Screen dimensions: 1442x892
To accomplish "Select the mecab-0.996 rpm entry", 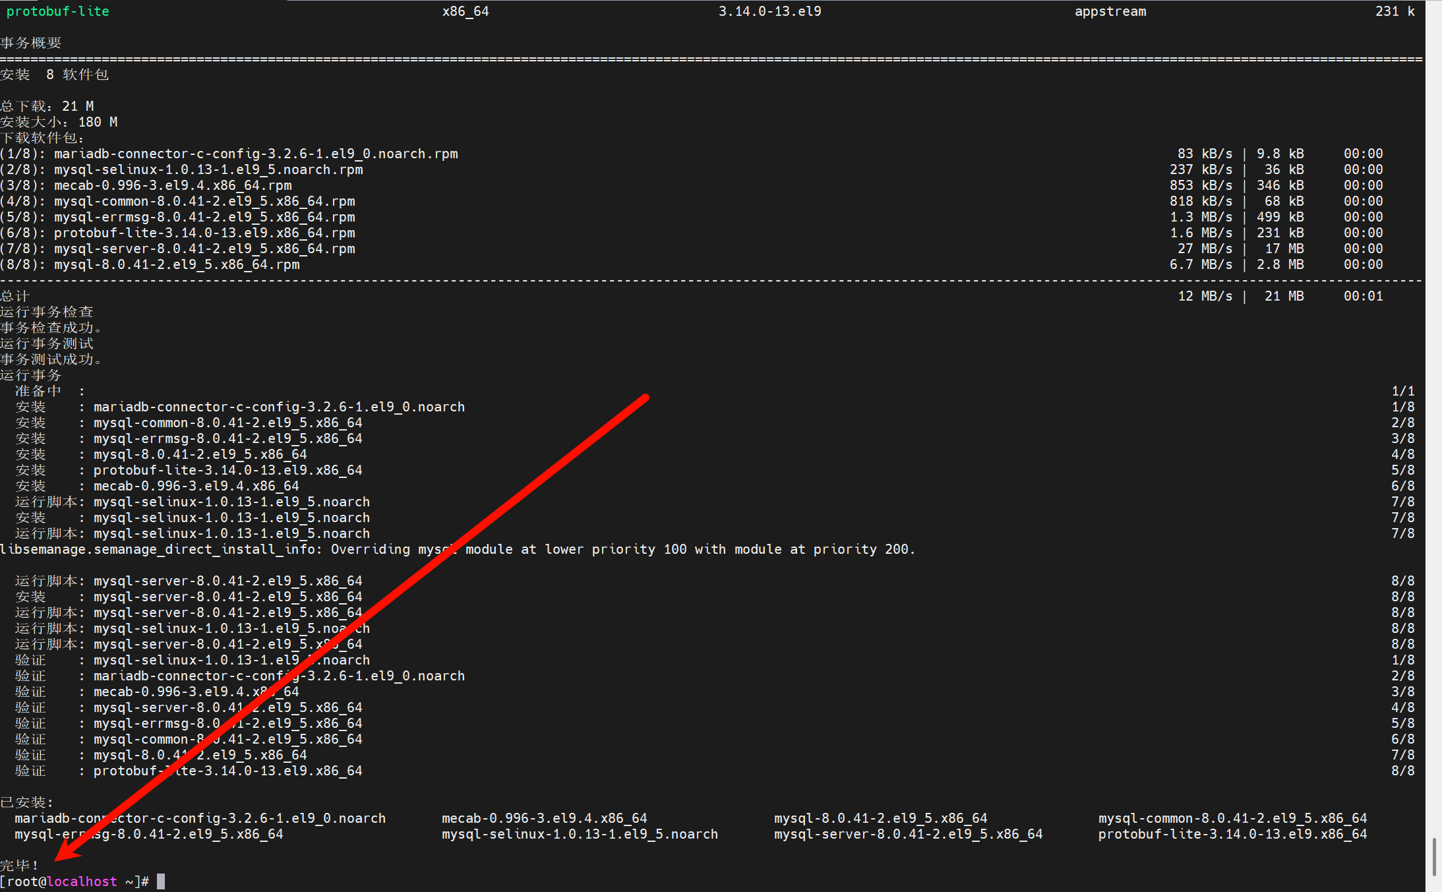I will click(171, 185).
